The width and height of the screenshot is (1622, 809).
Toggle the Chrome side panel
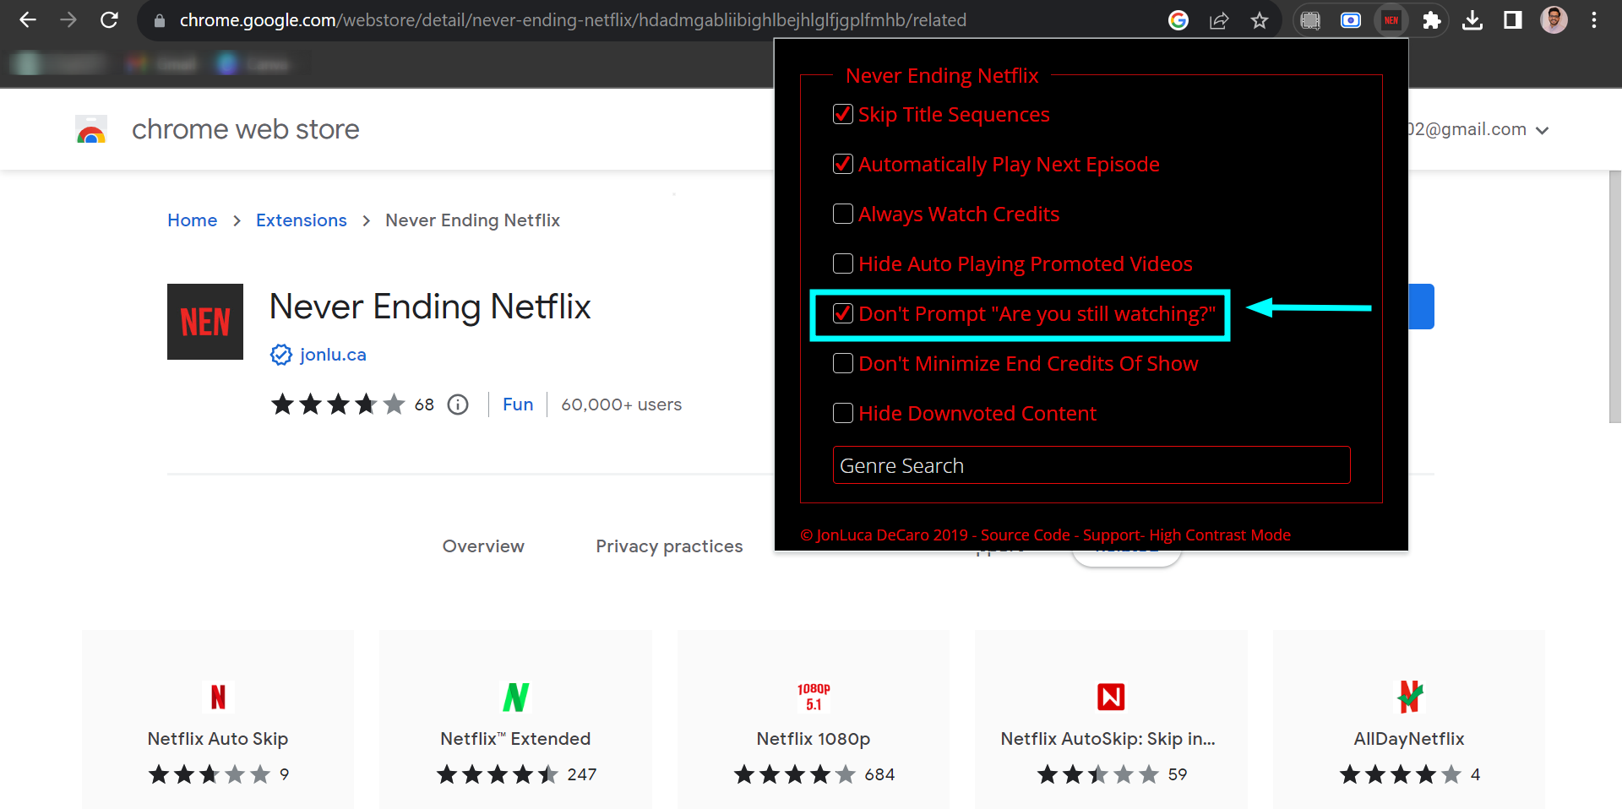click(x=1513, y=20)
